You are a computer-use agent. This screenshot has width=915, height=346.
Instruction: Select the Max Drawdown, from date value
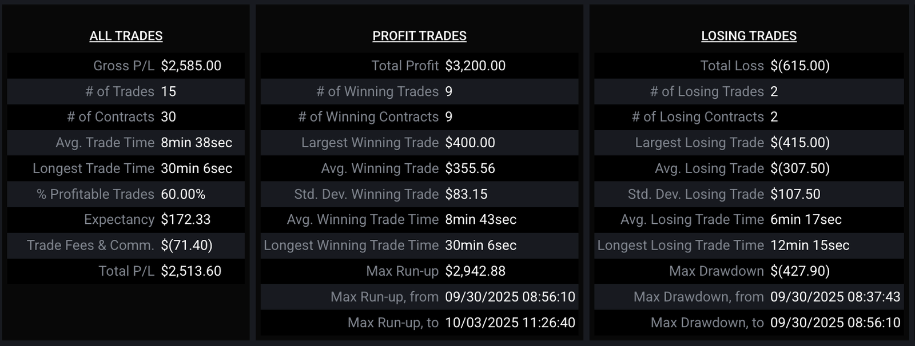click(835, 297)
